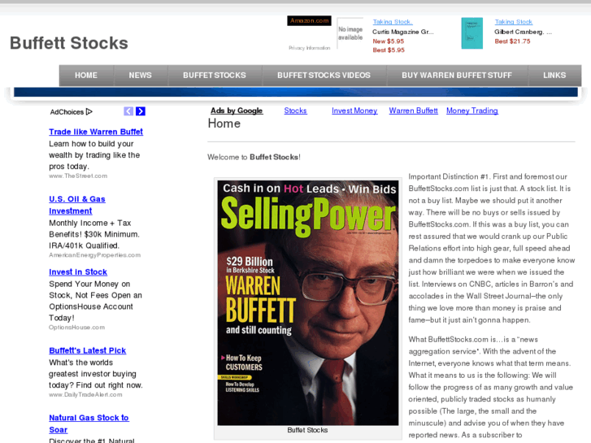Open the Buffett's Latest Pick ad
Viewport: 591px width, 443px height.
pos(87,350)
